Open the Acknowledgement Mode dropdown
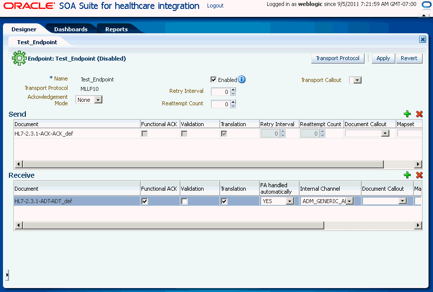 (98, 100)
